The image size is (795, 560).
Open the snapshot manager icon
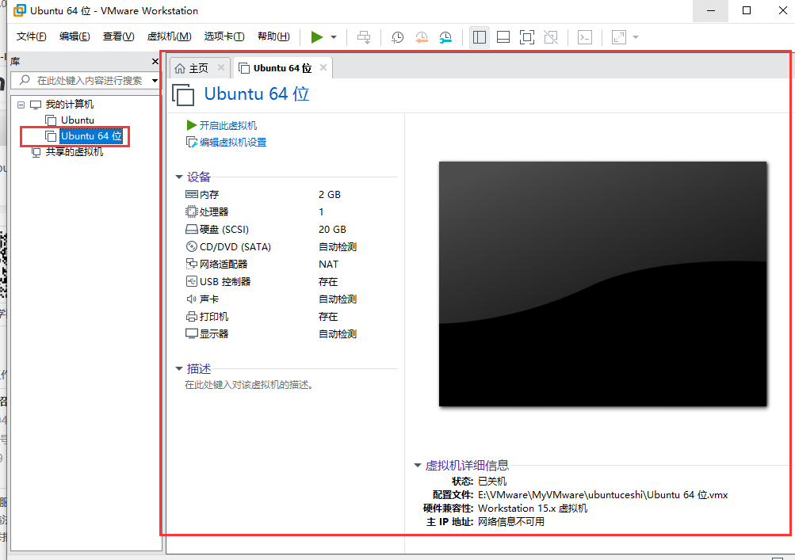pyautogui.click(x=445, y=37)
